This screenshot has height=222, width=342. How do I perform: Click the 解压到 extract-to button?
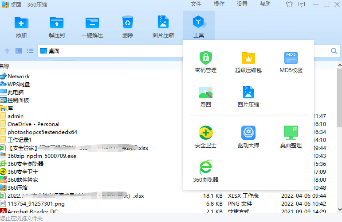[57, 27]
